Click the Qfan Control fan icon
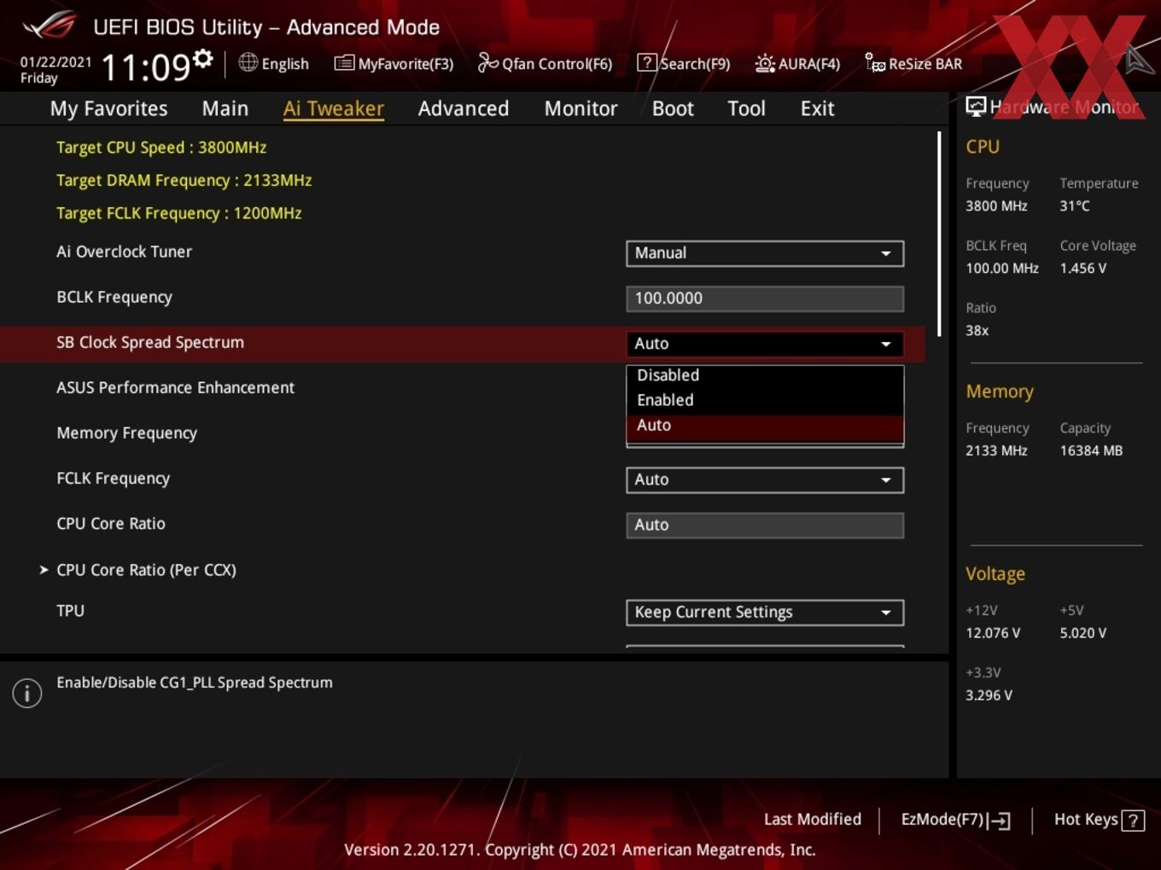Screen dimensions: 1161x870 click(487, 62)
